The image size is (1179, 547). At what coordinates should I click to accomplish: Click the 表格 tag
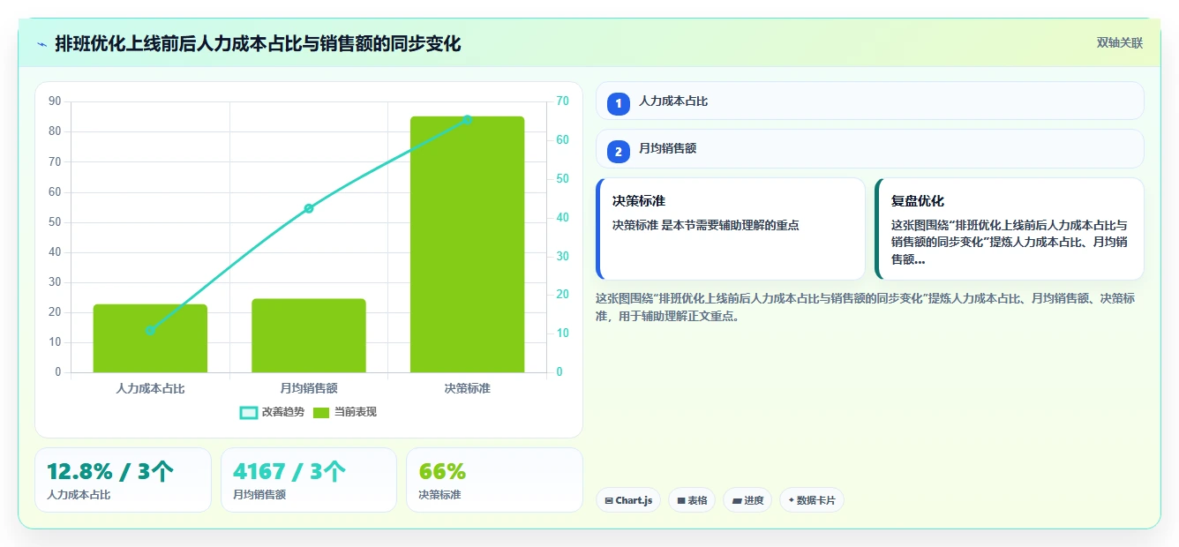(692, 500)
